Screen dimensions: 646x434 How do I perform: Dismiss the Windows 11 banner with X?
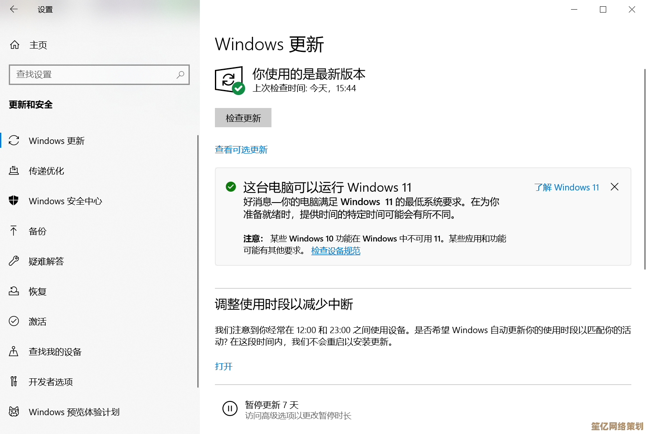tap(615, 187)
